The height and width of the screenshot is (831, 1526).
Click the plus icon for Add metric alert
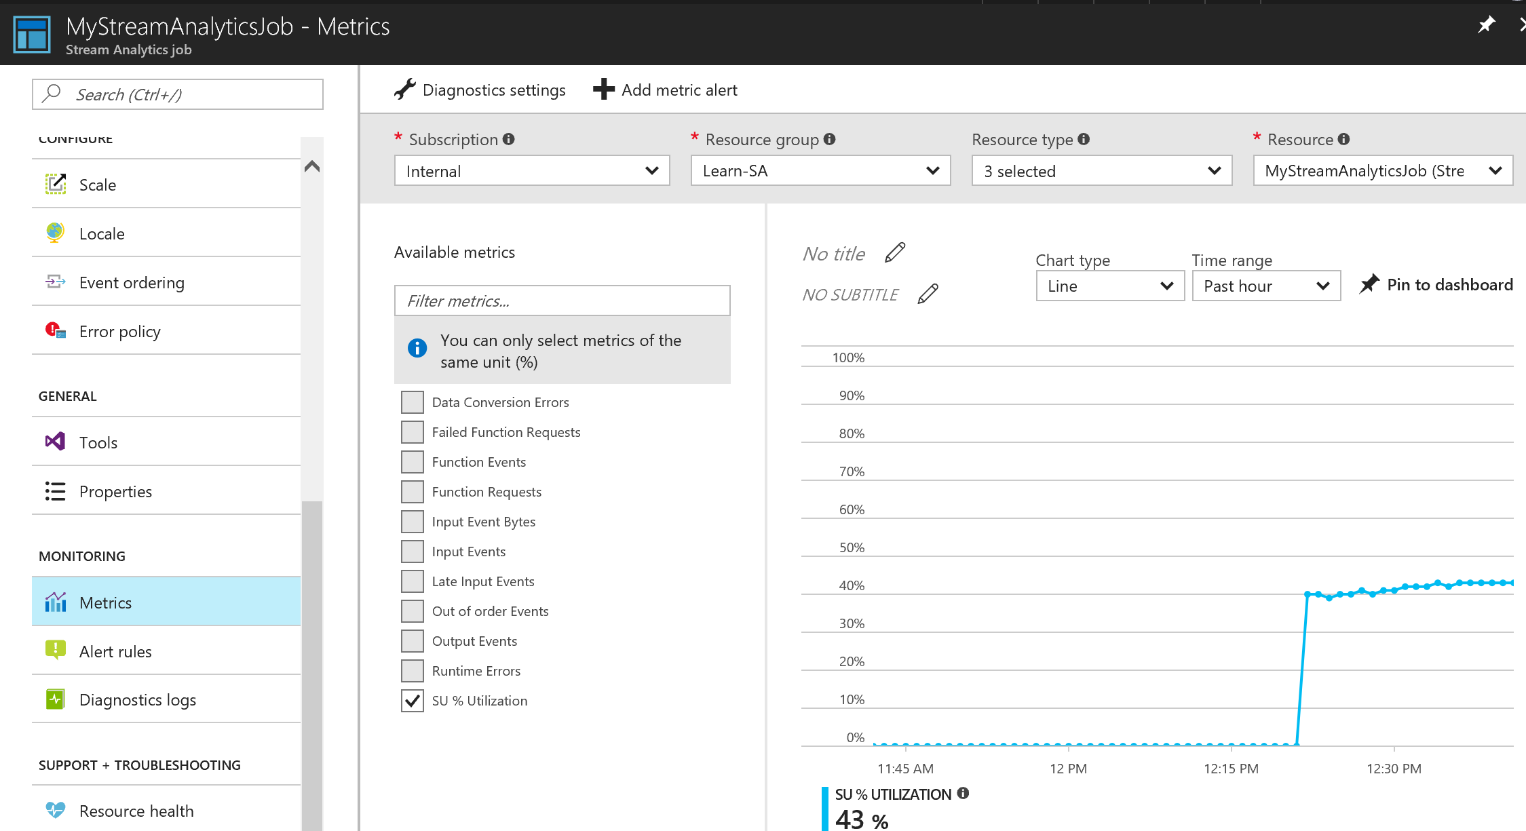(x=603, y=90)
